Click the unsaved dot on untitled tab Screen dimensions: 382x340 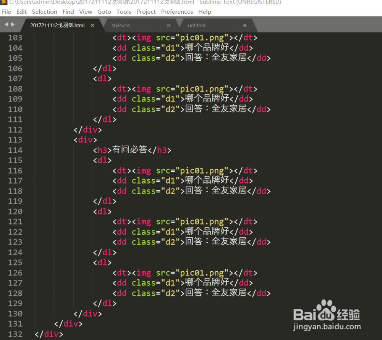(245, 25)
